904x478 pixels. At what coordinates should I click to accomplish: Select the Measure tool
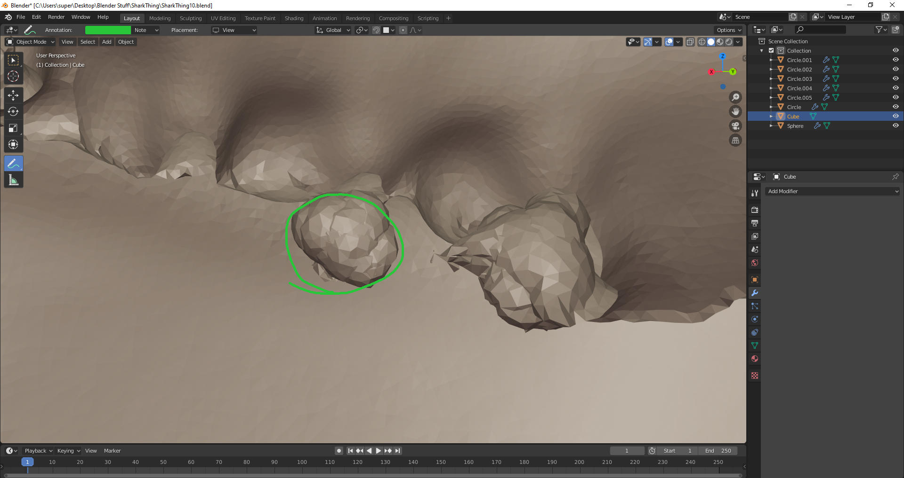point(13,180)
